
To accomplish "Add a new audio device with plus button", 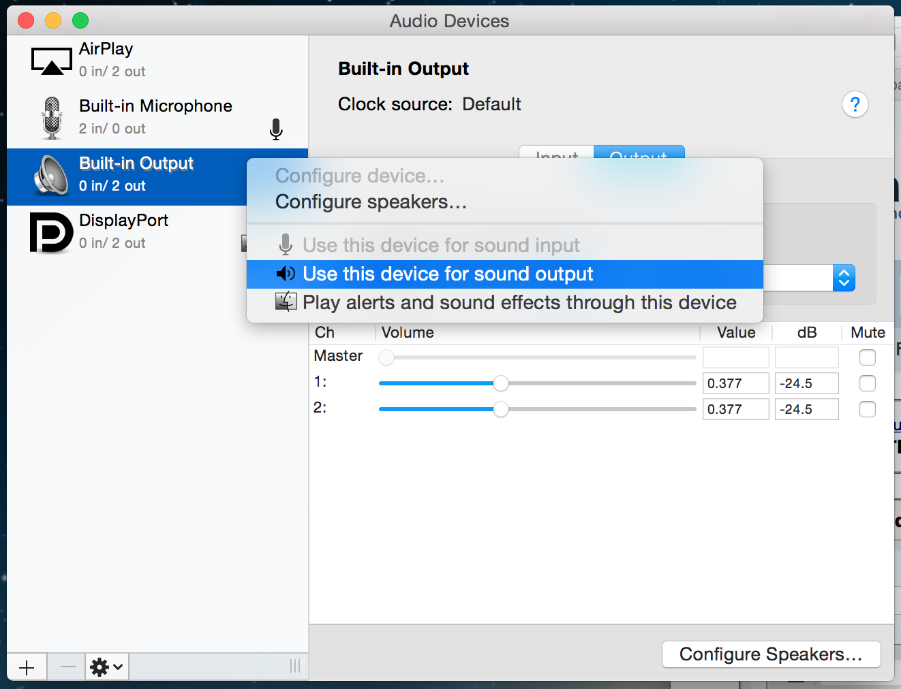I will coord(27,667).
